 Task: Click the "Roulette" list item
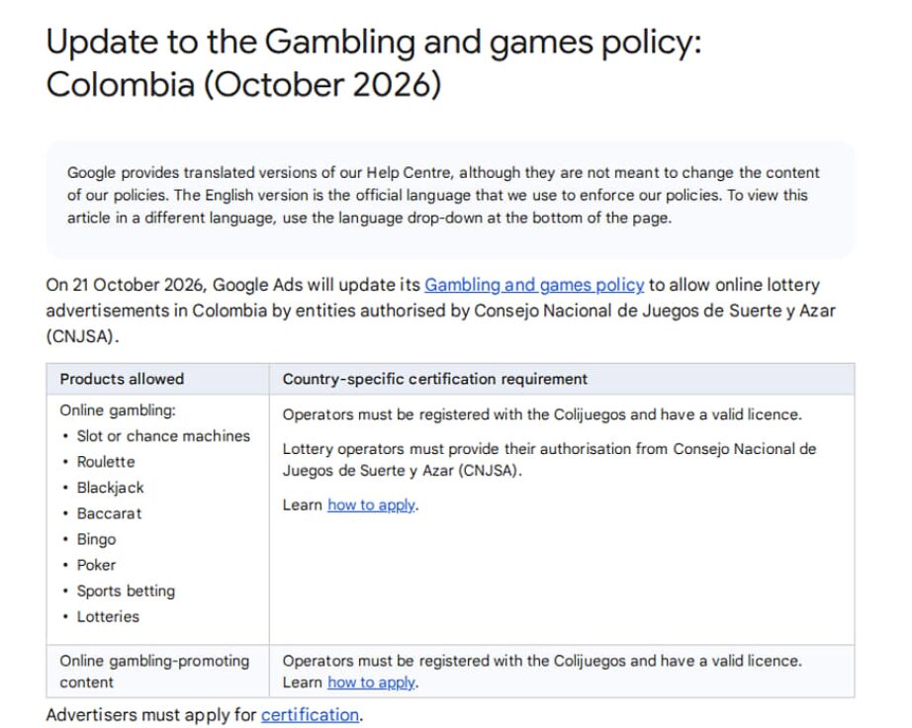106,462
